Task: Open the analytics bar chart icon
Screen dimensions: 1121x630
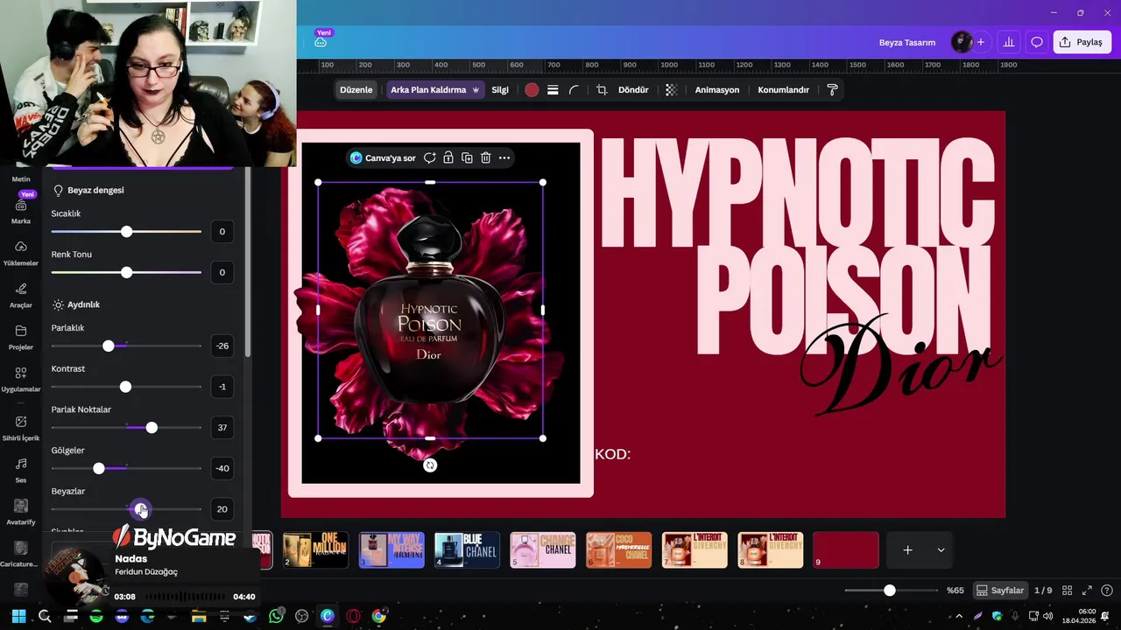Action: (1009, 42)
